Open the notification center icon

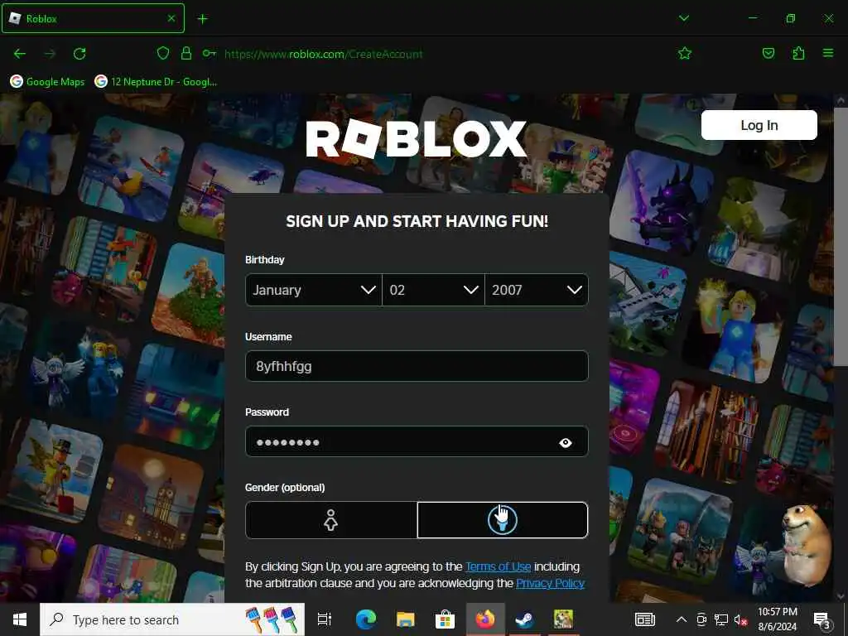tap(822, 619)
